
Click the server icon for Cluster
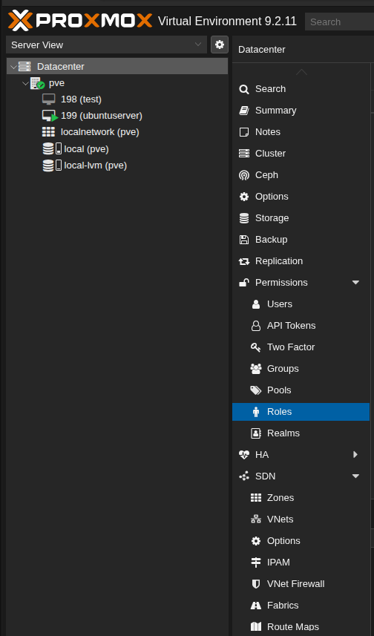point(244,154)
